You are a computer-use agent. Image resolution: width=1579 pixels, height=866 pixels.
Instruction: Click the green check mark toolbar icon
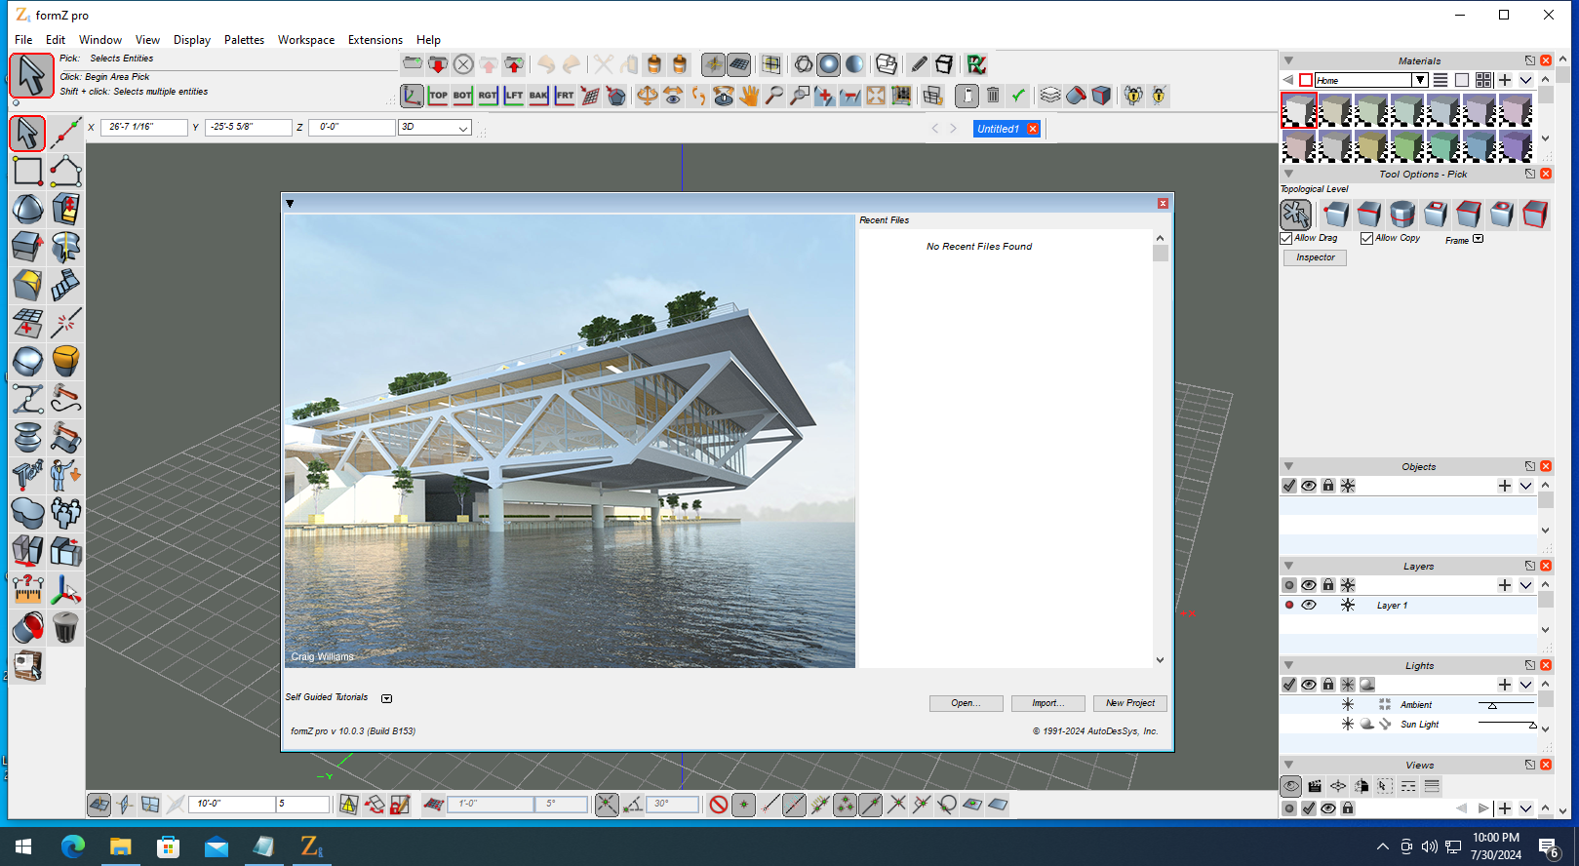coord(1018,96)
